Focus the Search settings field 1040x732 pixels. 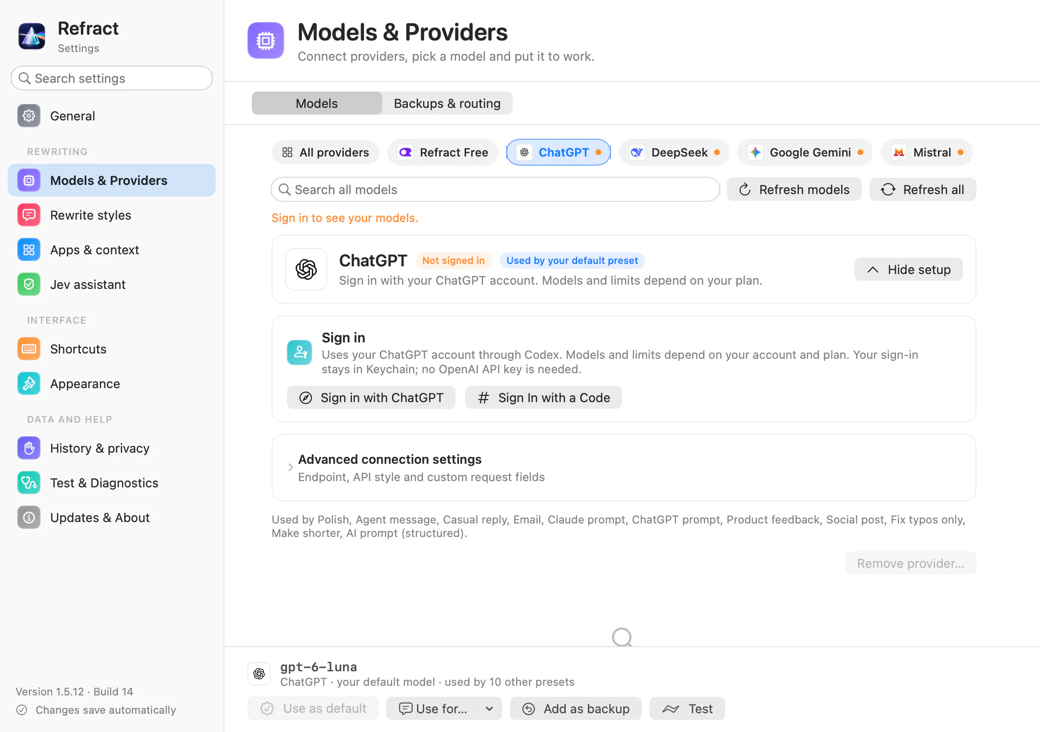coord(112,78)
